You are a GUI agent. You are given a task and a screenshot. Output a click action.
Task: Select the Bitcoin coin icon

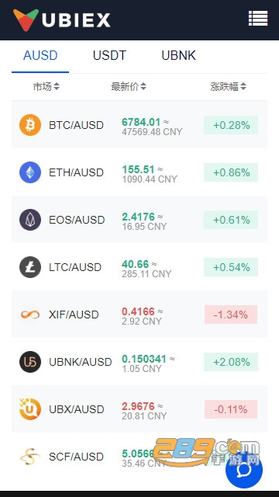[30, 125]
